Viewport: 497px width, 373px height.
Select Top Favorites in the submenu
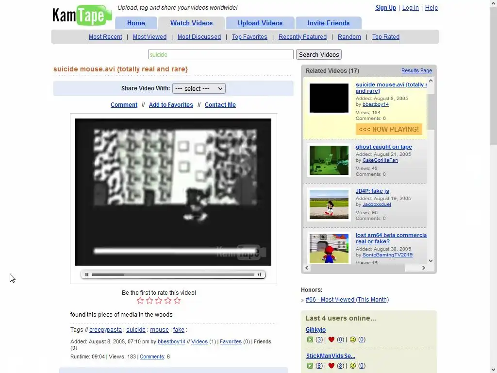249,37
